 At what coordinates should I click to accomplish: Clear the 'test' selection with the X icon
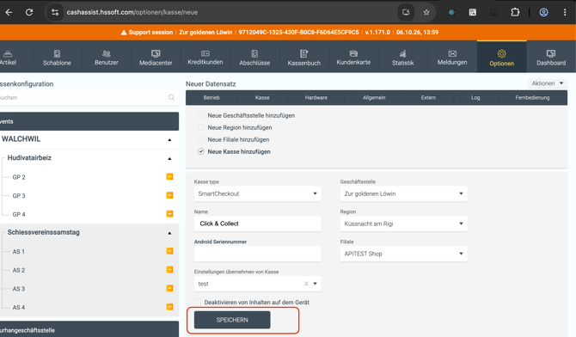point(306,284)
